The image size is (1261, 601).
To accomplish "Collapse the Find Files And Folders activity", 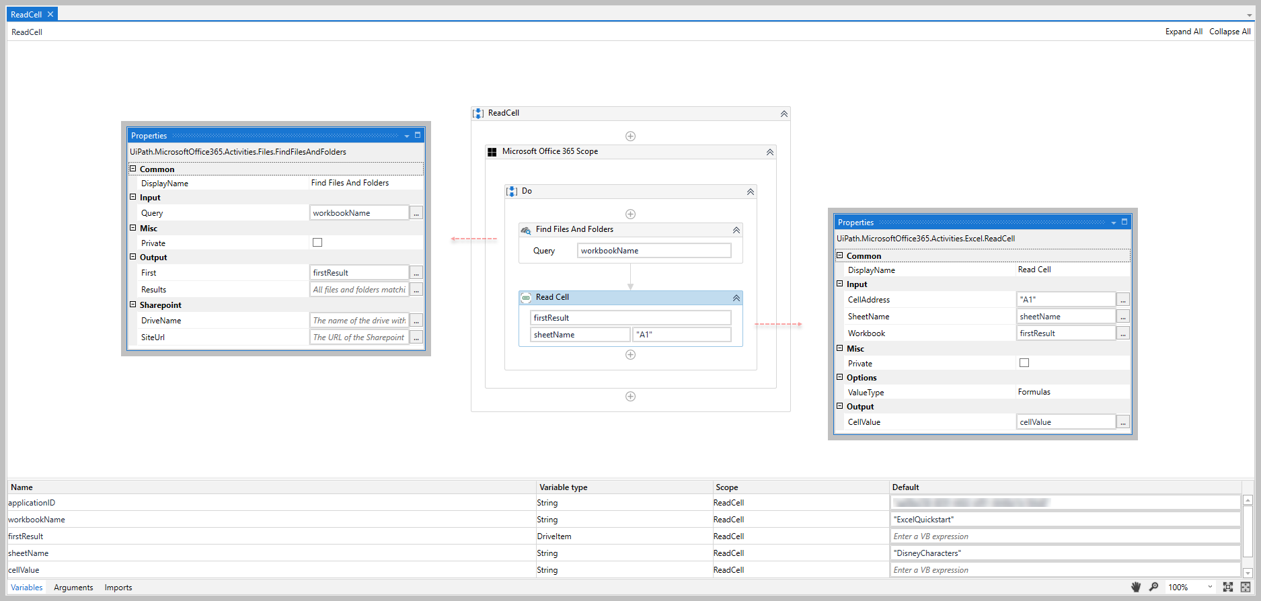I will pos(736,231).
